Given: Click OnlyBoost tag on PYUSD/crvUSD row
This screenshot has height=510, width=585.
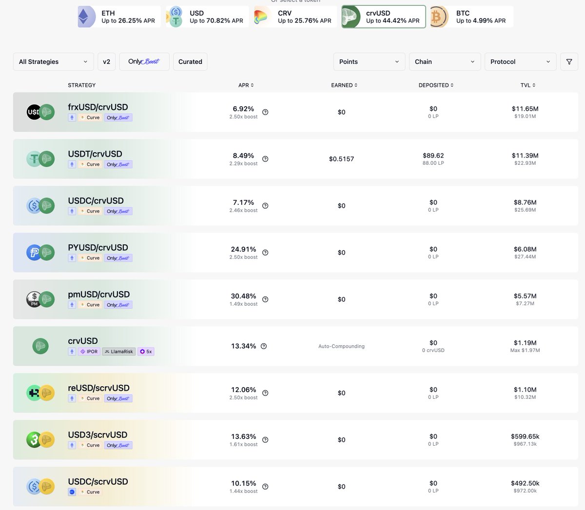Looking at the screenshot, I should point(118,258).
